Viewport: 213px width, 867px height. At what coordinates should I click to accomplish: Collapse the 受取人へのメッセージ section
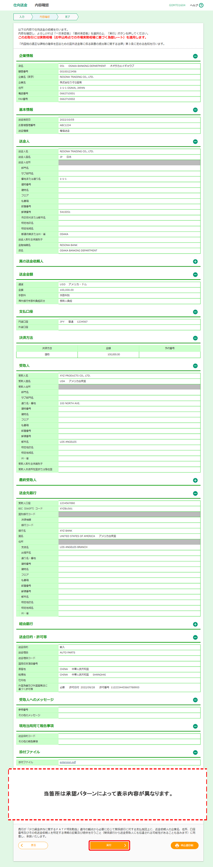[195, 700]
